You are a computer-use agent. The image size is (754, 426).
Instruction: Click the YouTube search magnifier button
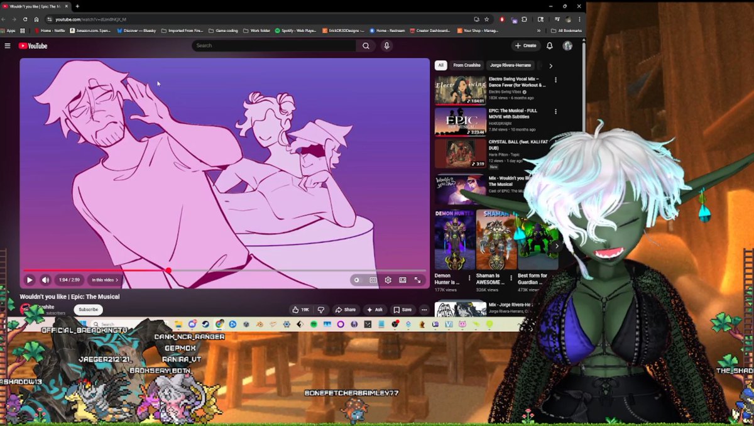click(x=366, y=46)
